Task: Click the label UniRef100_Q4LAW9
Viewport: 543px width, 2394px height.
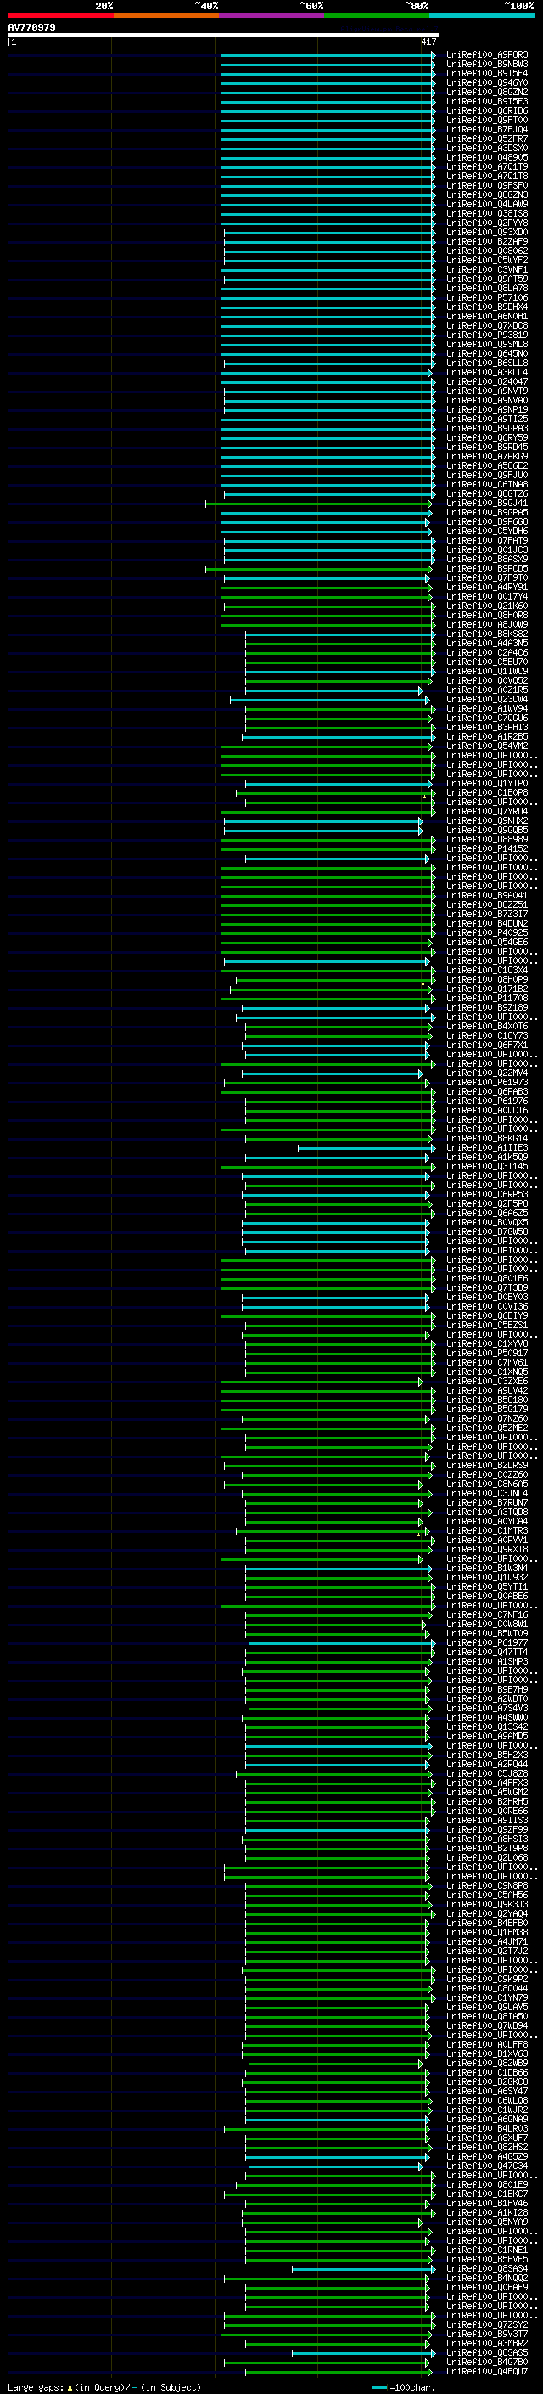Action: [487, 204]
